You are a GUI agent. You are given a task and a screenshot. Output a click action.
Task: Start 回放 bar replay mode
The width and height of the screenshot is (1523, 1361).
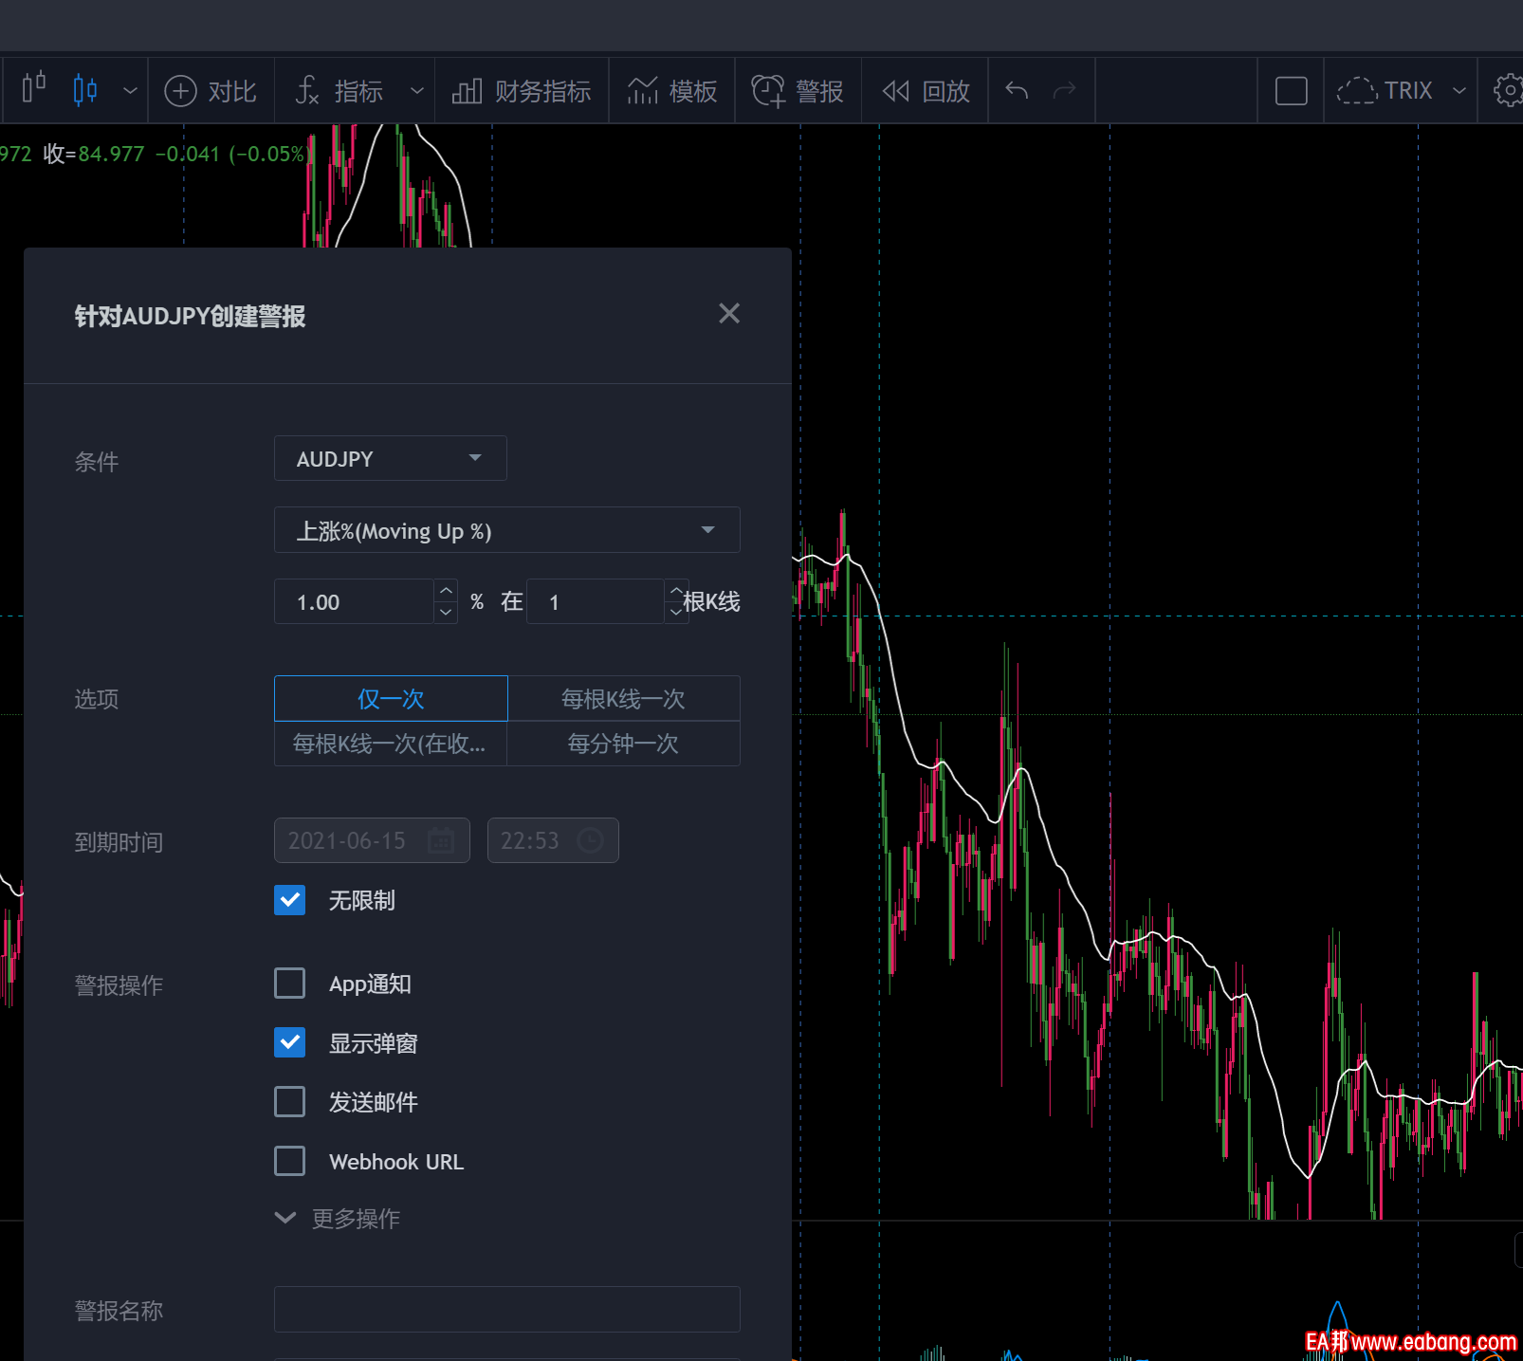click(x=926, y=91)
